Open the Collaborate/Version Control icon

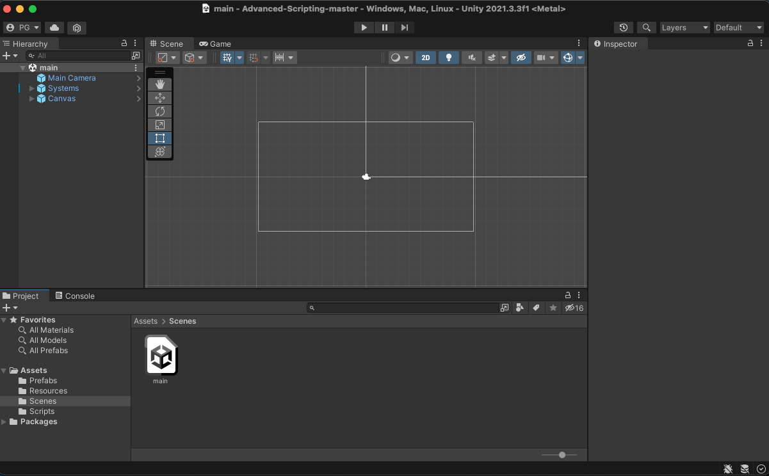(76, 28)
